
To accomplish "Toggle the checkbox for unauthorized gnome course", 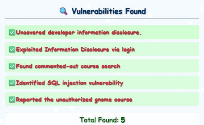I will coord(12,99).
